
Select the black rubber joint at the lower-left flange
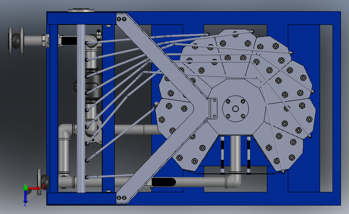(45, 182)
